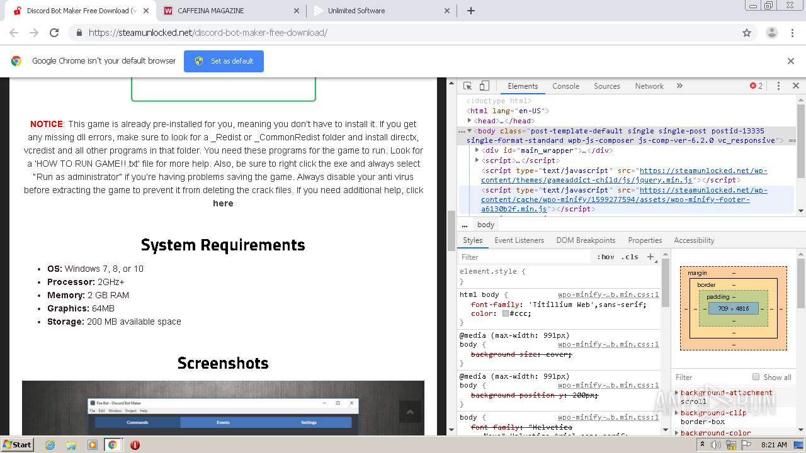Open the wpo-minify-footer script source link

(x=624, y=199)
